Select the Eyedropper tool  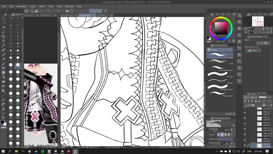click(x=3, y=45)
